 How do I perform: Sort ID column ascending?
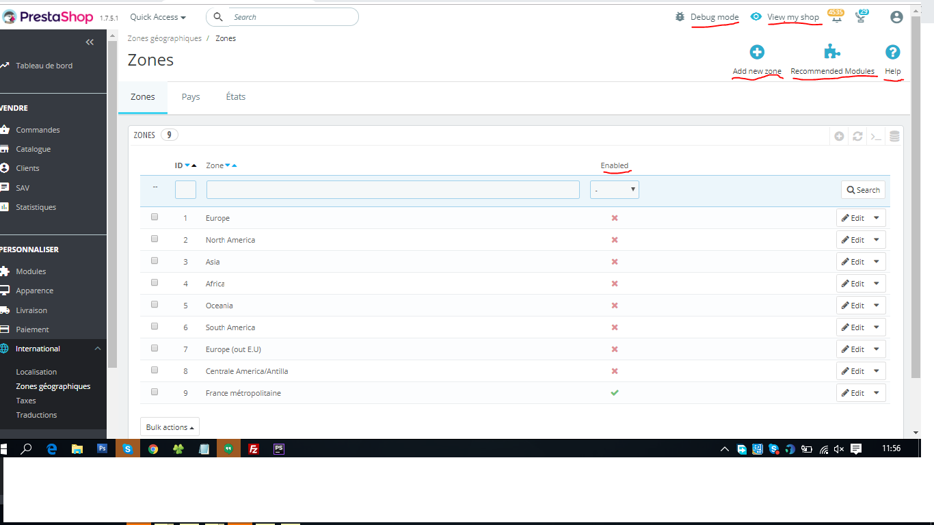194,165
